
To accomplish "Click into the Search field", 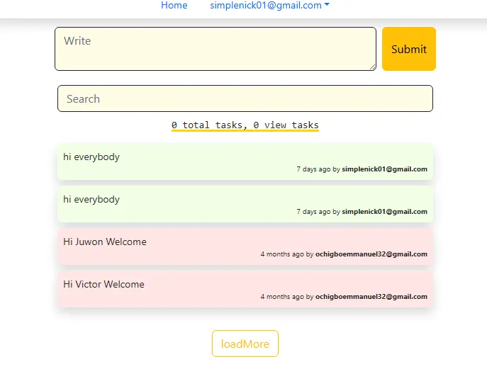I will click(245, 98).
